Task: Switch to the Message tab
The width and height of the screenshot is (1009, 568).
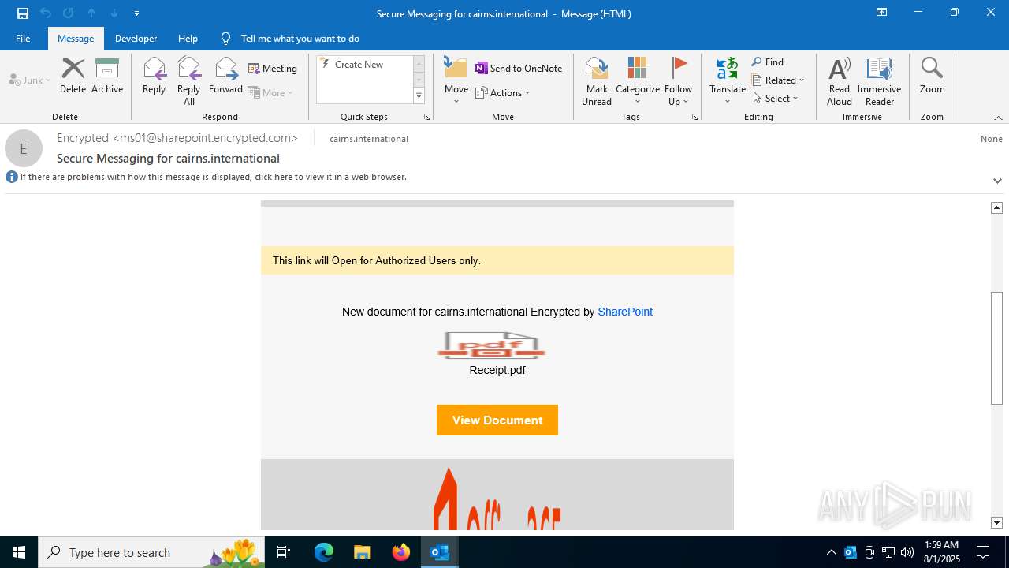Action: [76, 38]
